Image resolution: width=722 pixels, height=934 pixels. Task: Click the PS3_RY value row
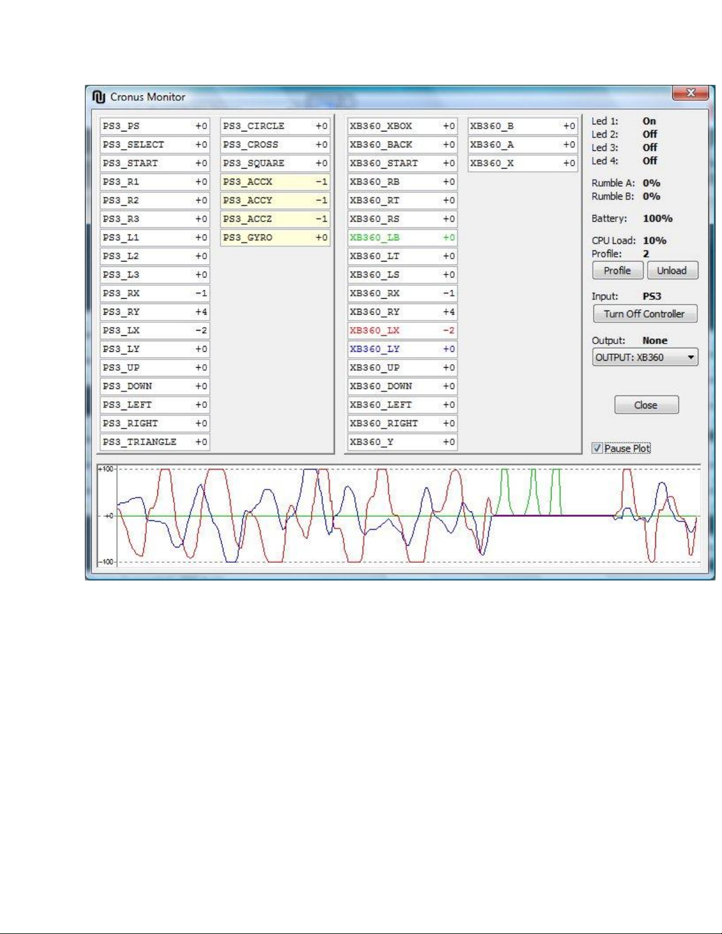[155, 312]
